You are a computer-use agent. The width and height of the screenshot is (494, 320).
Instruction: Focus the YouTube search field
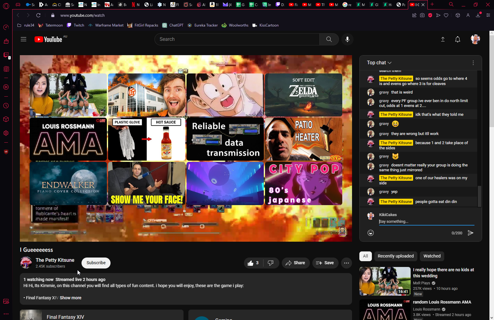click(x=237, y=39)
